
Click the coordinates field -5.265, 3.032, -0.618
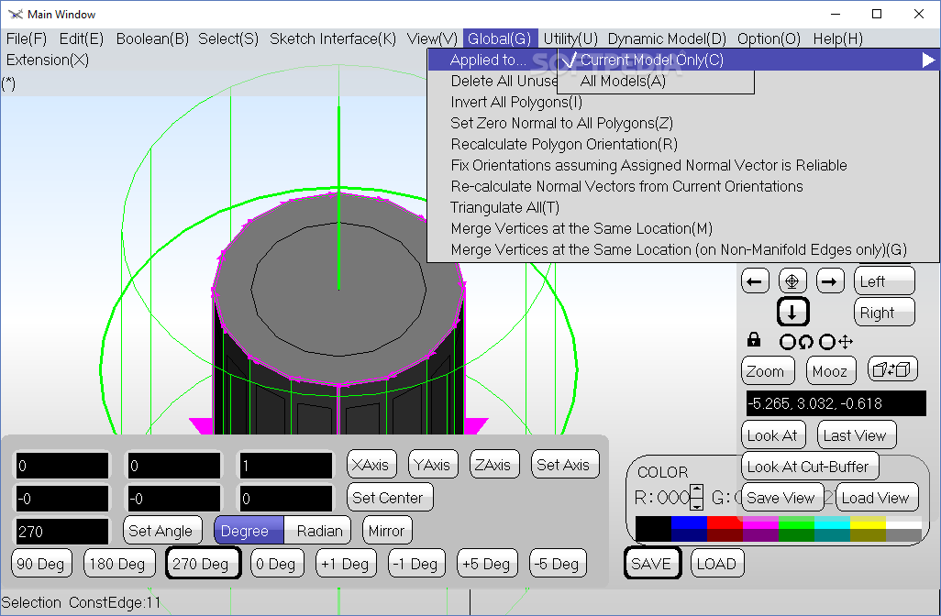point(836,403)
